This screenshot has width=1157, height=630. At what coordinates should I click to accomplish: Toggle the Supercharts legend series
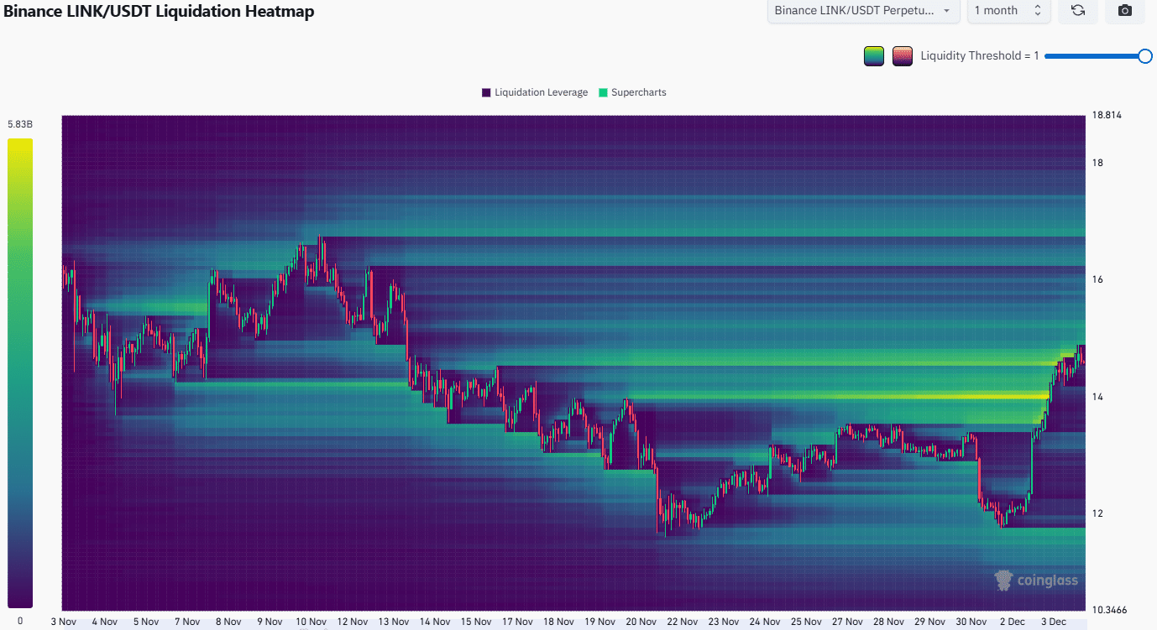(x=631, y=92)
